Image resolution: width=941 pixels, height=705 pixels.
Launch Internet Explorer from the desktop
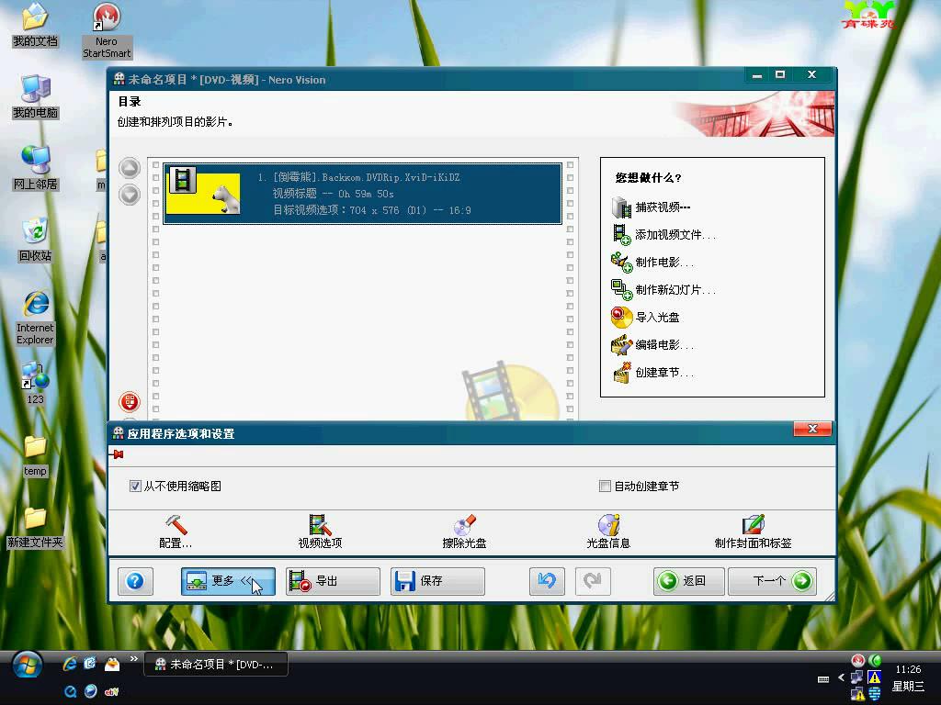coord(35,318)
